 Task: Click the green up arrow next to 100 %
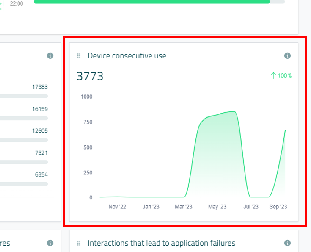[x=273, y=76]
